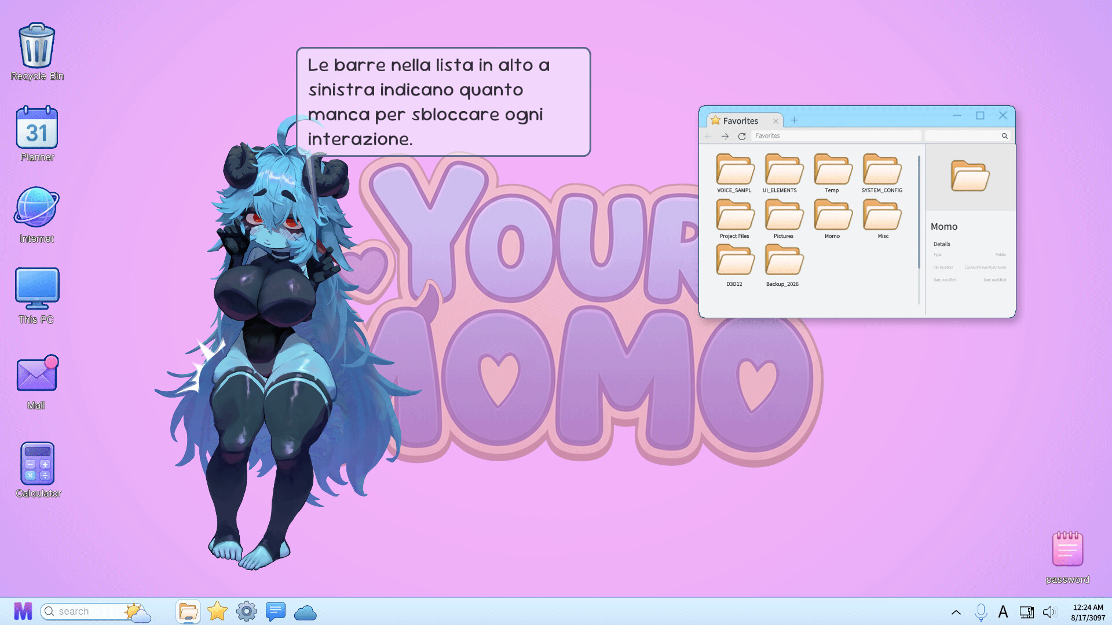Click the cloud taskbar icon

(305, 612)
